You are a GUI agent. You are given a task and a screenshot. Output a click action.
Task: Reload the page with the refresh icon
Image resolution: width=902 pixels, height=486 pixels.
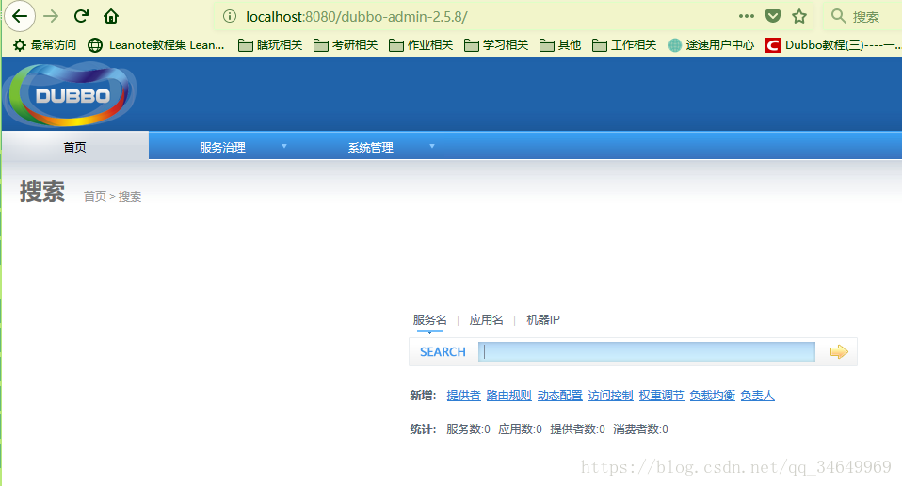[x=81, y=16]
